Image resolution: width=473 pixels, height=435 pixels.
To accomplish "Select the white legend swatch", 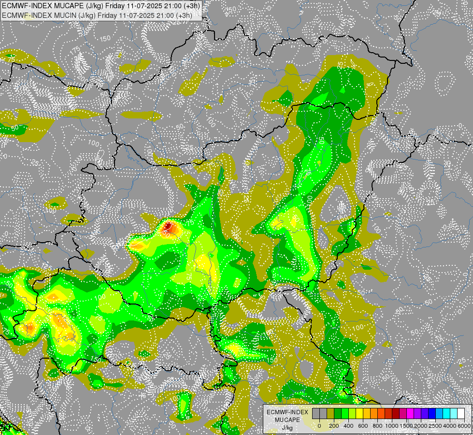I will [461, 414].
